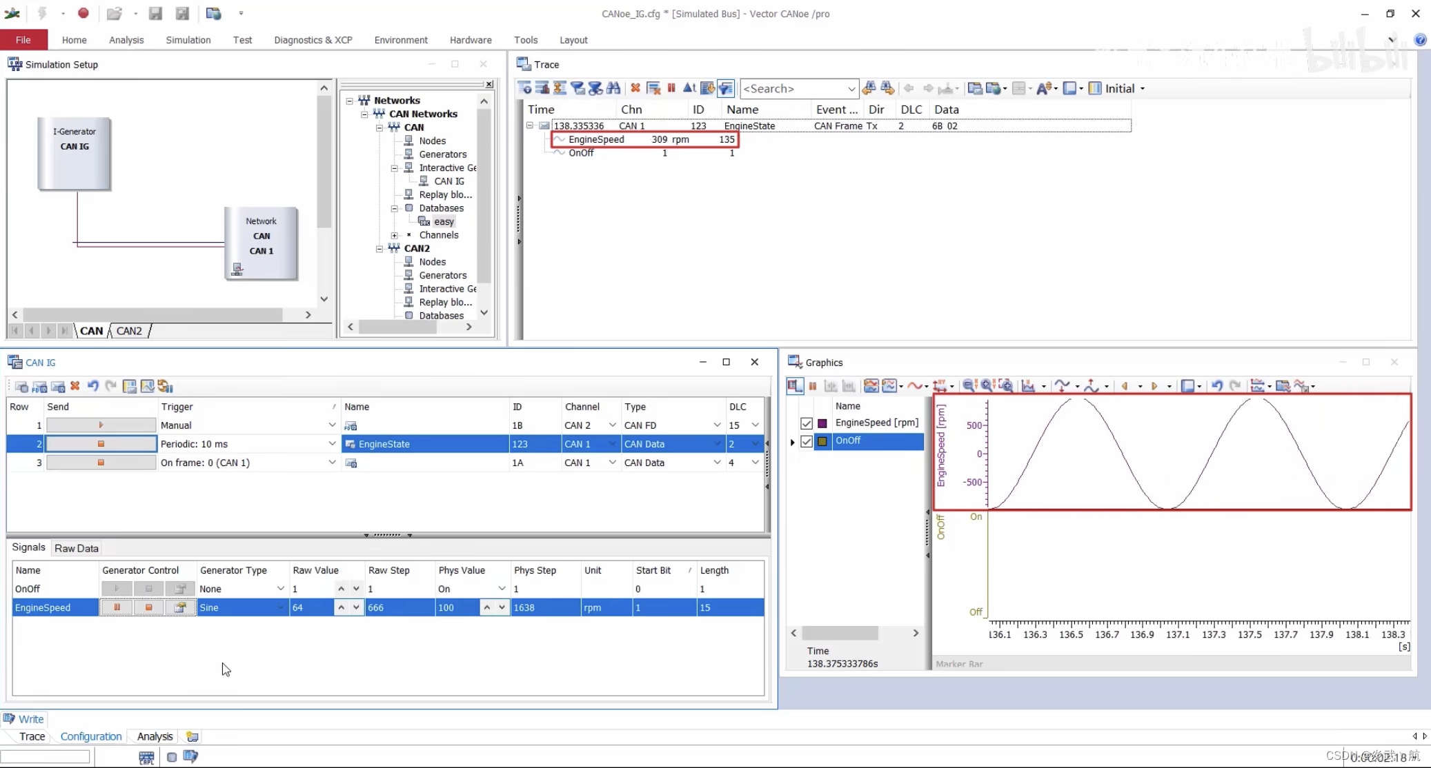This screenshot has height=768, width=1431.
Task: Clear the Trace window with red X
Action: coord(635,88)
